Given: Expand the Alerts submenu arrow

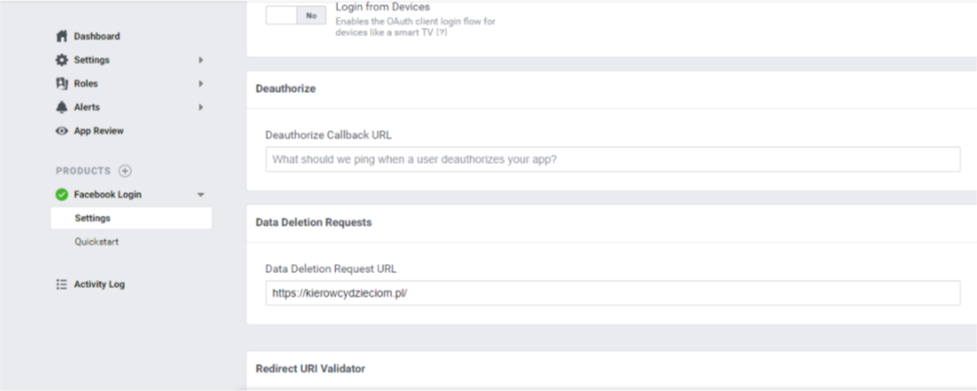Looking at the screenshot, I should pos(200,107).
